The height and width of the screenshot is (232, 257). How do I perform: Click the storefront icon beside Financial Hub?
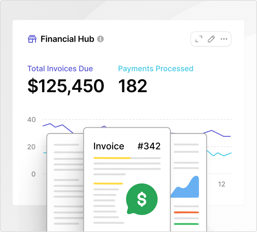[32, 39]
